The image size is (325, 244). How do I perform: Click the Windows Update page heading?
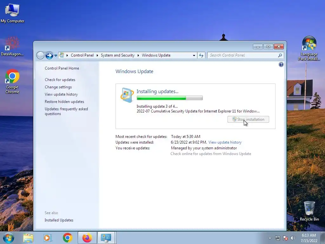pos(134,71)
